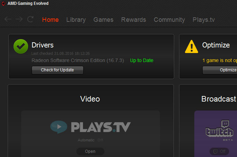This screenshot has height=157, width=237.
Task: Click the Plays.tv logo in Video panel
Action: [90, 127]
